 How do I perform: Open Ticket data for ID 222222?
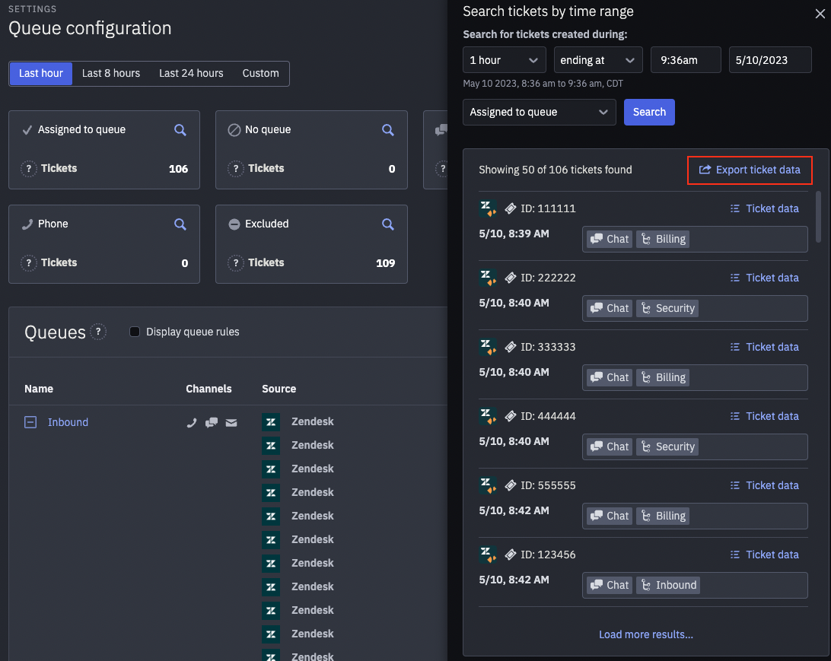pyautogui.click(x=764, y=278)
